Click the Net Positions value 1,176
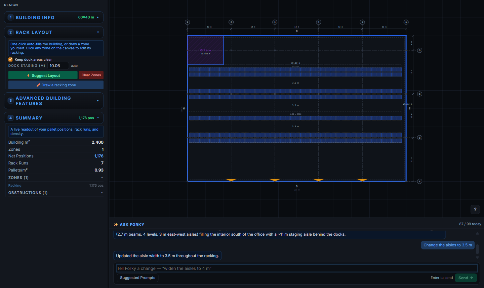Viewport: 484px width, 288px height. click(99, 156)
